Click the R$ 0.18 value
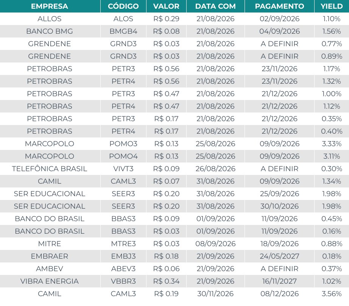 (x=166, y=256)
